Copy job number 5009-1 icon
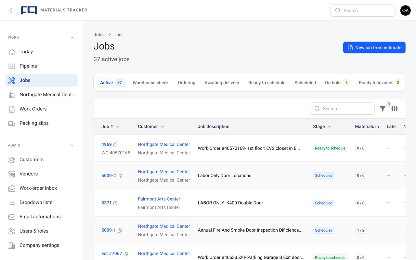Screen dimensions: 416x260 pos(120,230)
